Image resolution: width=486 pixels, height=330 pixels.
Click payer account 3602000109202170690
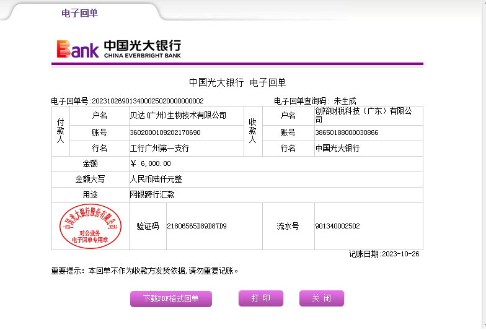tap(165, 132)
